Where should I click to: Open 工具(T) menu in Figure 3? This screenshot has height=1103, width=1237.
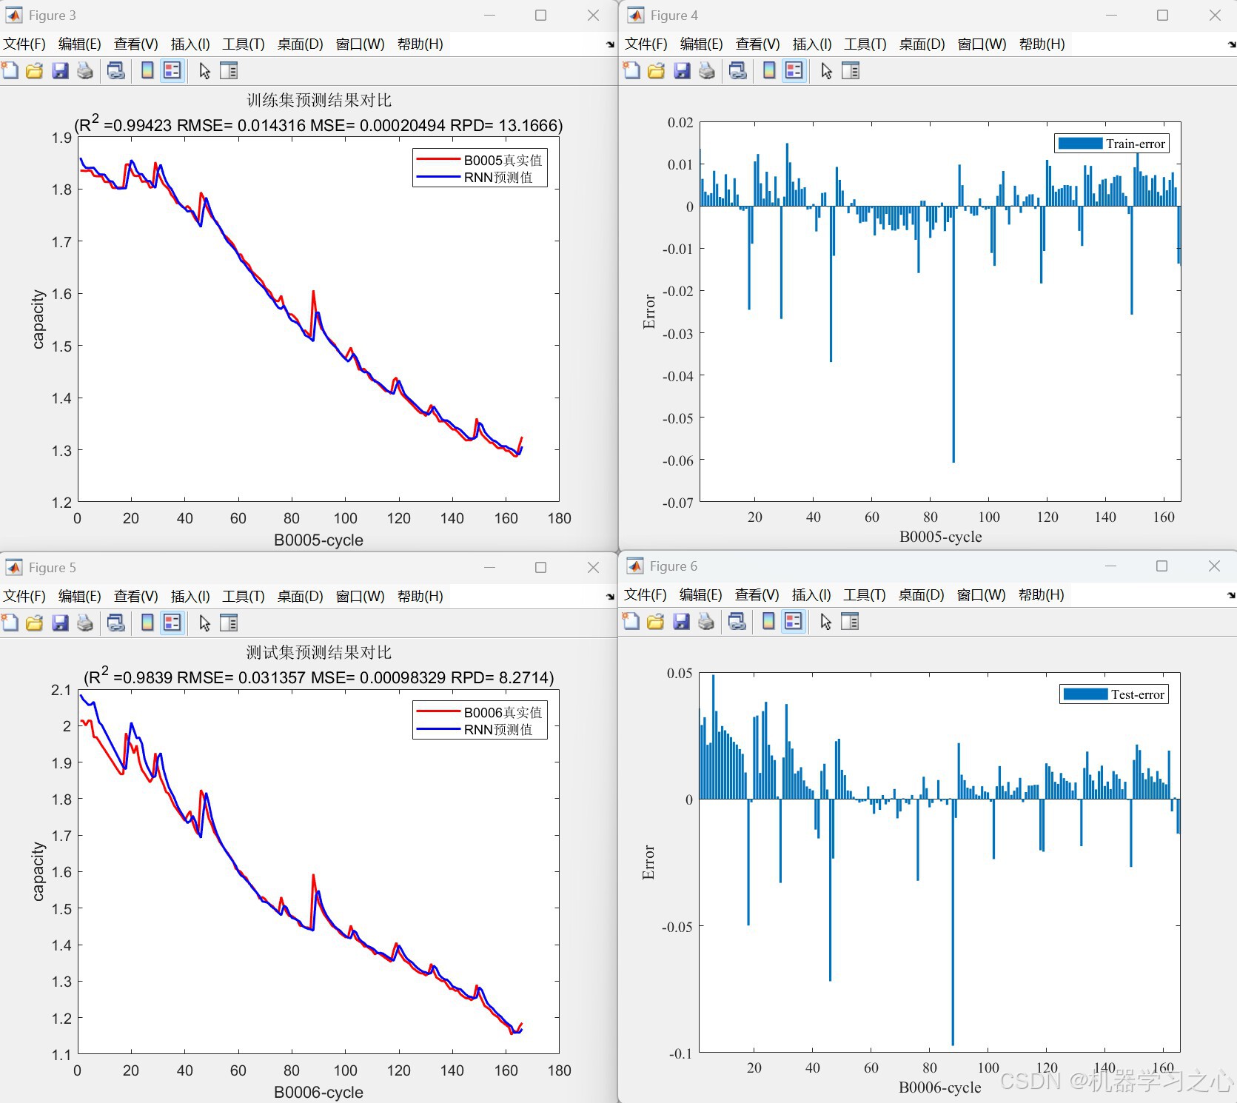coord(244,44)
